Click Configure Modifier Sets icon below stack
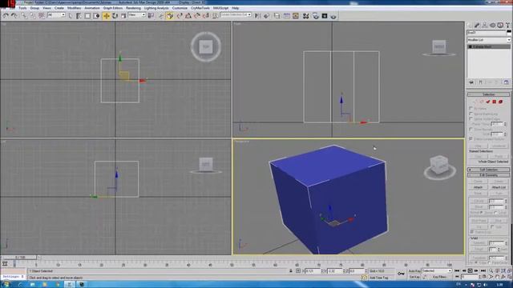Viewport: 513px width, 288px height. 506,82
